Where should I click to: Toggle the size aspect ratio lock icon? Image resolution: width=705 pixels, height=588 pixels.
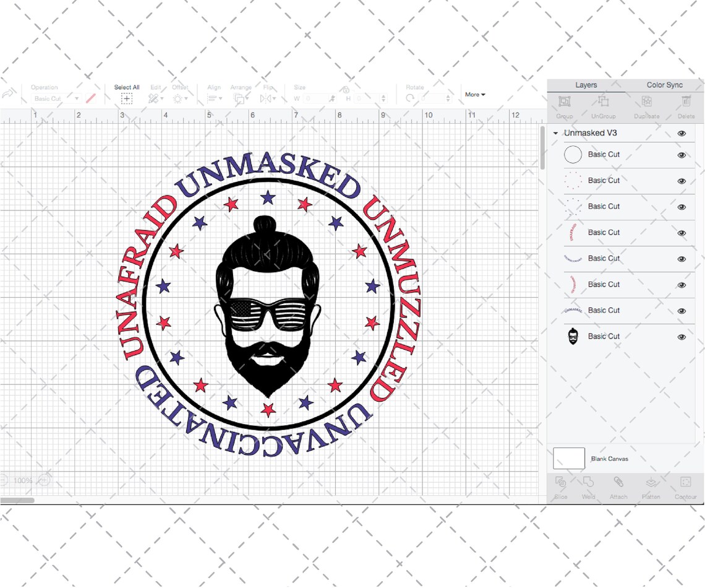tap(345, 90)
